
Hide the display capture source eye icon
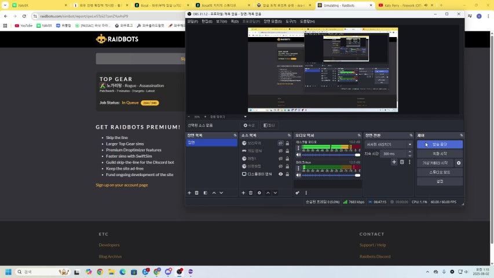280,174
